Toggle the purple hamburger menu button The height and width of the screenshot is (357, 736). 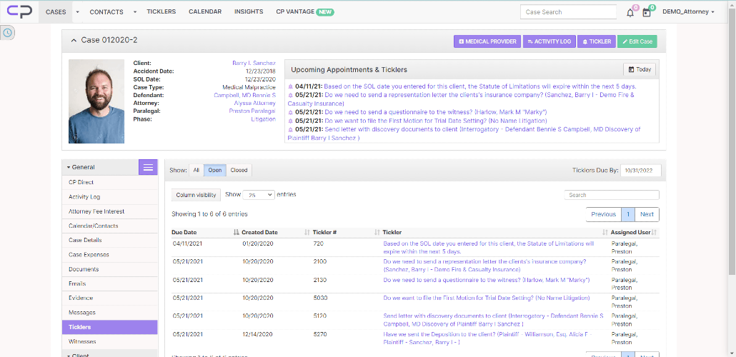[148, 167]
